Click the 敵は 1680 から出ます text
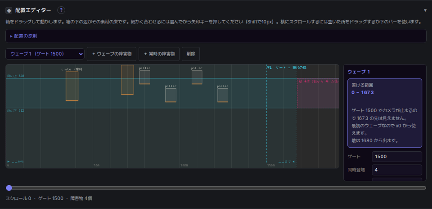The width and height of the screenshot is (432, 209). pos(375,141)
